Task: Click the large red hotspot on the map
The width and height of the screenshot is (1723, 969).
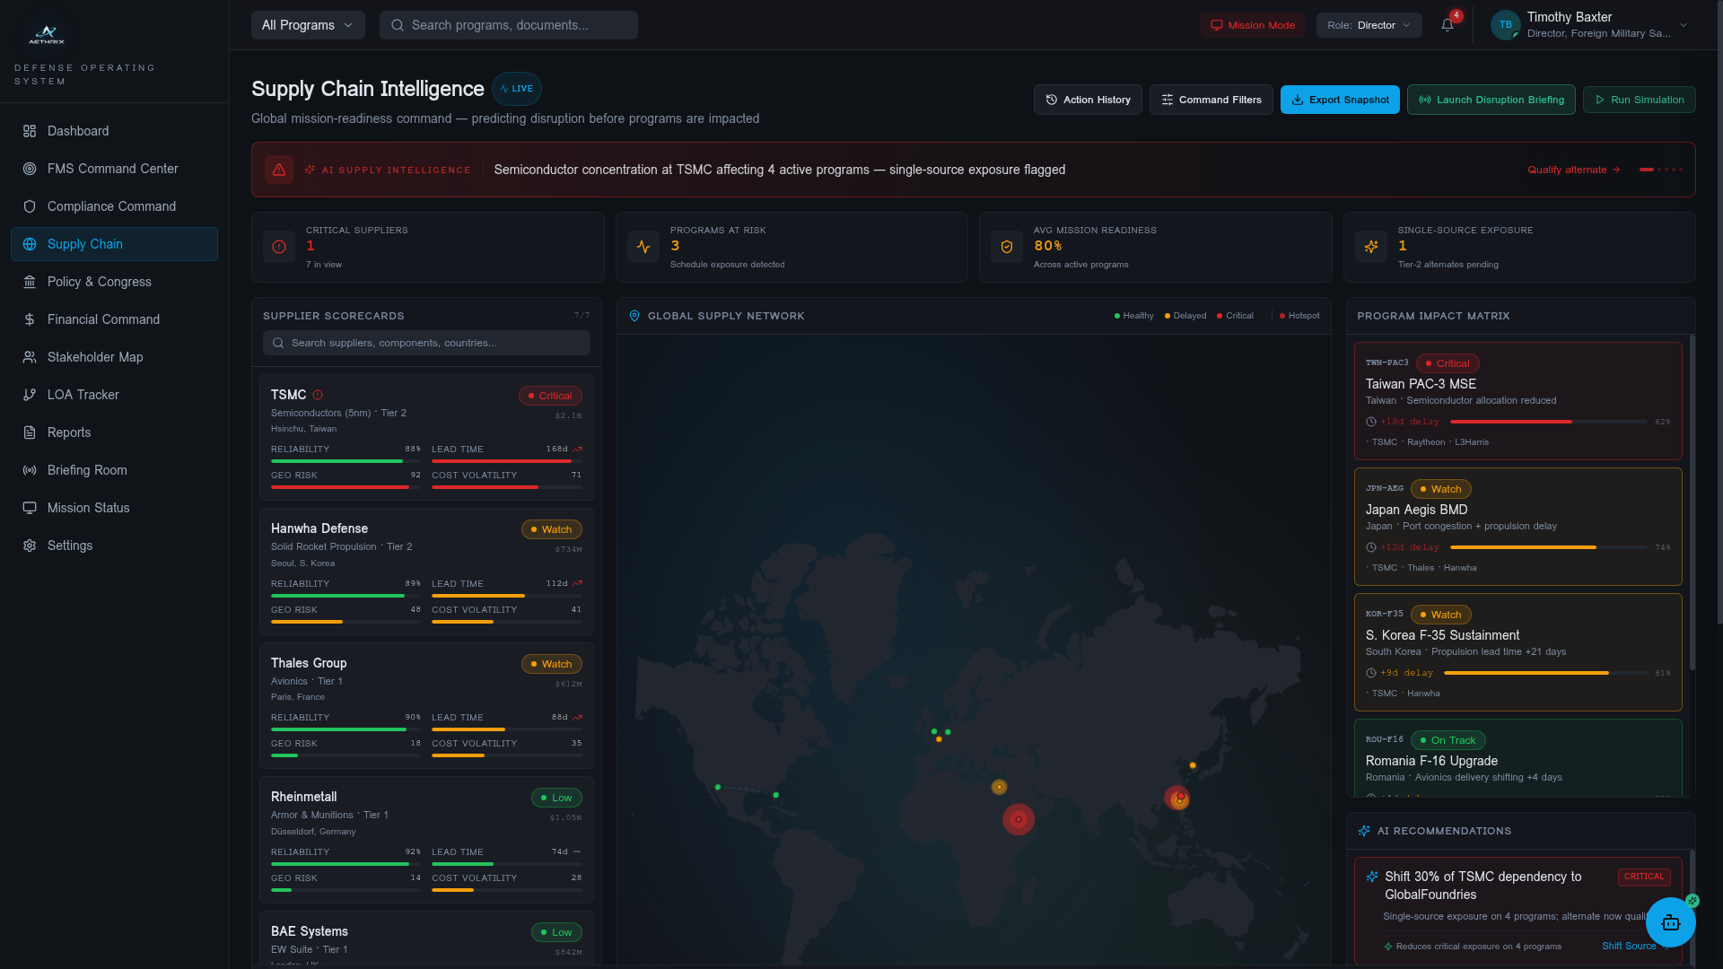Action: (x=1019, y=819)
